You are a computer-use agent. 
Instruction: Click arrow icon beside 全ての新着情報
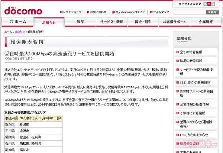178,52
